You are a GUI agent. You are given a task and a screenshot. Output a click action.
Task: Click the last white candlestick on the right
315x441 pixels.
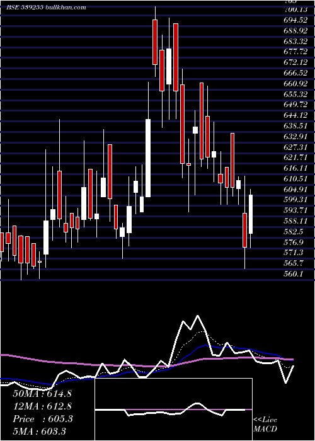[250, 214]
